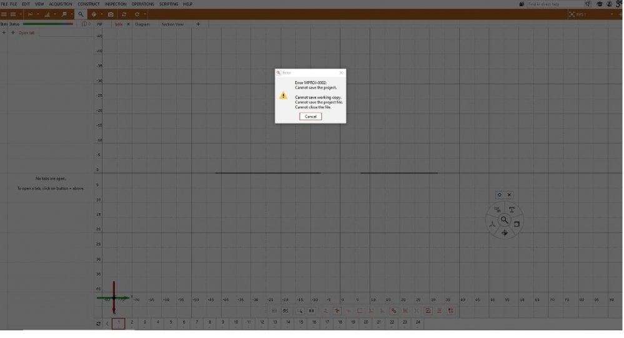624x338 pixels.
Task: Click the Status color progress bar
Action: pos(47,24)
